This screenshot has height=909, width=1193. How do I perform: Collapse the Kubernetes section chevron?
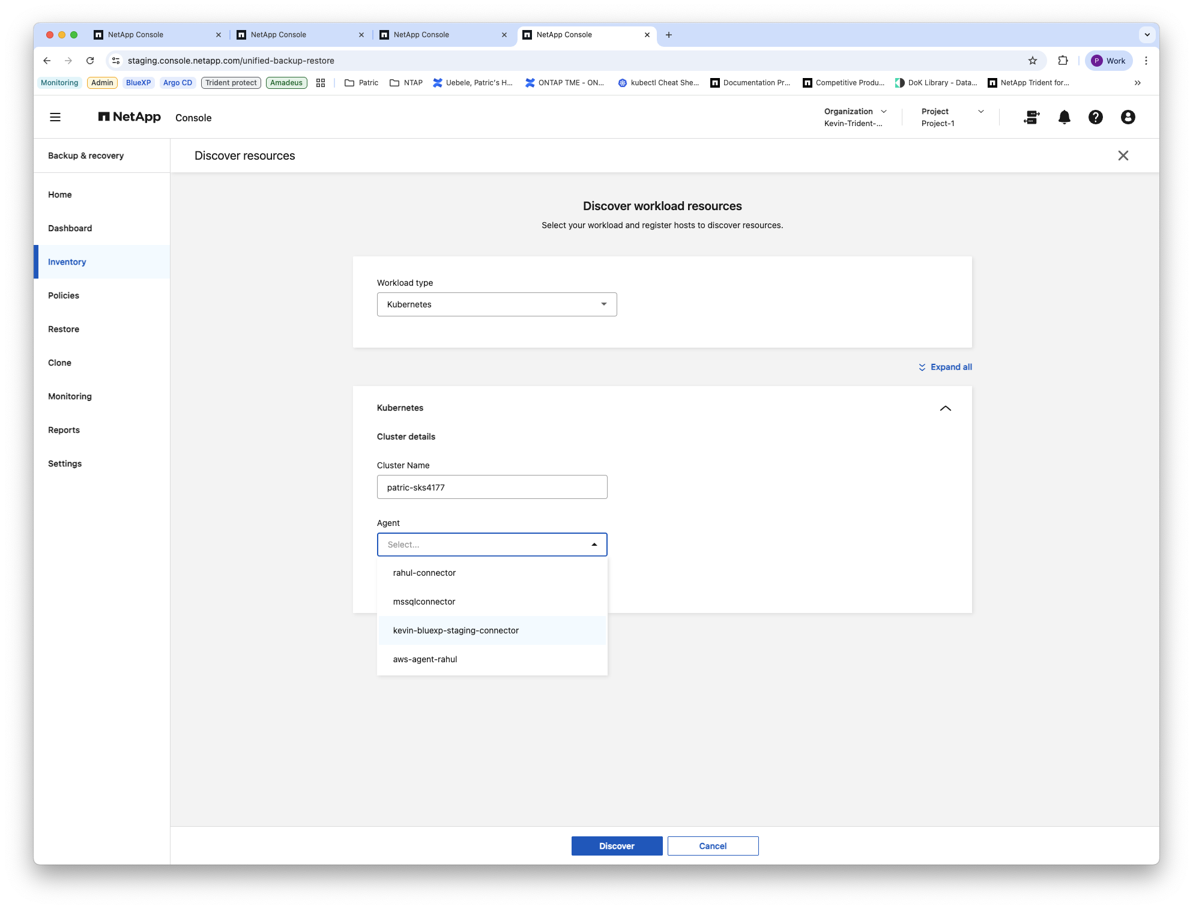945,408
